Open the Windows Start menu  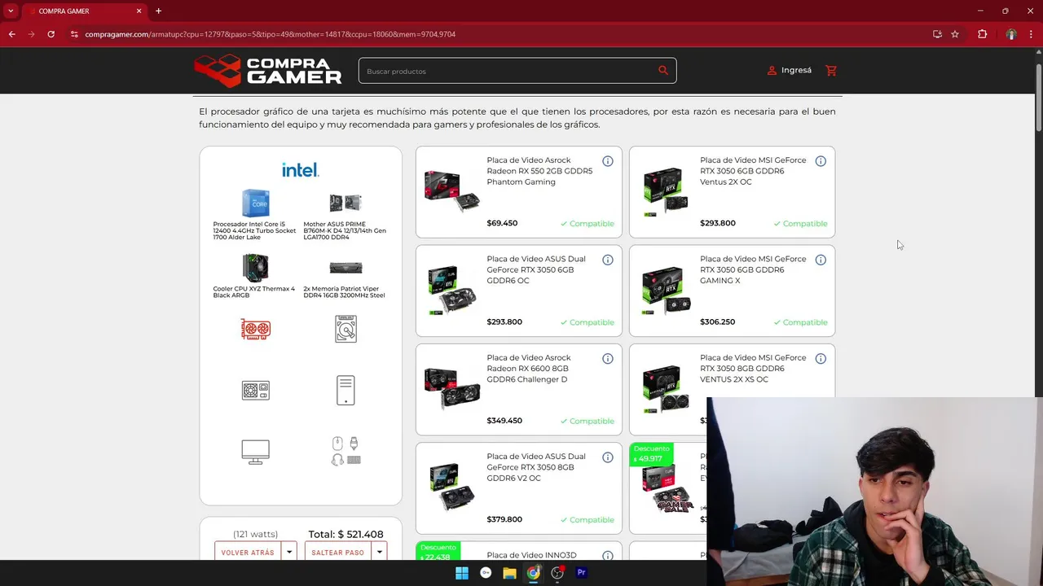[x=462, y=573]
